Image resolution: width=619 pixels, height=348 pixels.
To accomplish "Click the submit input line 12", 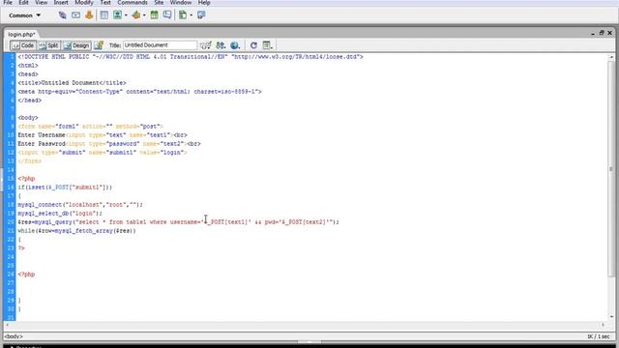I will 103,153.
